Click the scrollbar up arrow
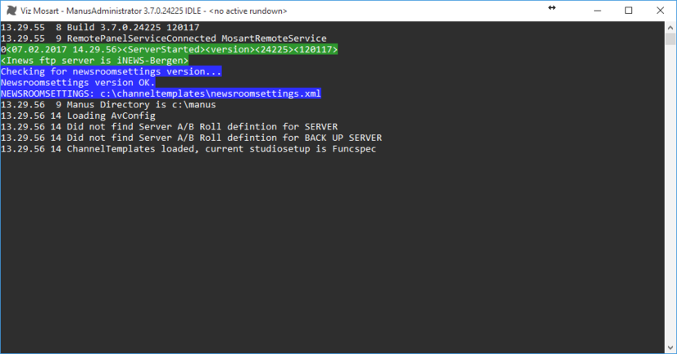 click(x=669, y=27)
